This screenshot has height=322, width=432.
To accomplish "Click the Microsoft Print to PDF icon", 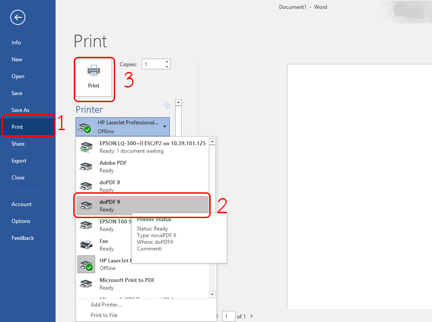I will [86, 284].
